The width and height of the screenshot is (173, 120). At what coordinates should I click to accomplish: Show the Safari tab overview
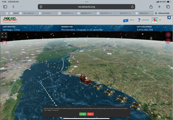168,7
